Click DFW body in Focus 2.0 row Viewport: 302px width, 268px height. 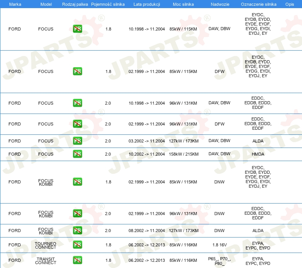220,124
